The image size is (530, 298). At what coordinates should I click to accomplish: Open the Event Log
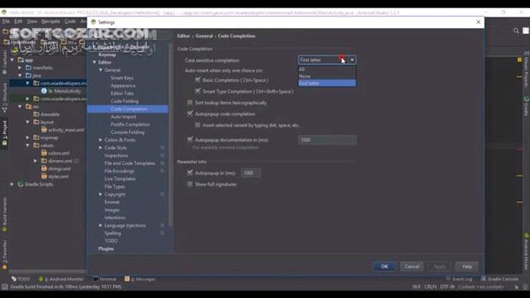[x=459, y=279]
